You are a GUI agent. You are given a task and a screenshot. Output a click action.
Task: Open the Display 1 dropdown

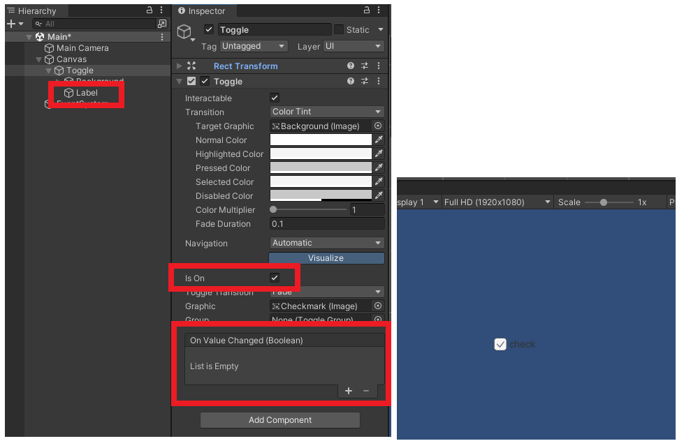[x=418, y=202]
